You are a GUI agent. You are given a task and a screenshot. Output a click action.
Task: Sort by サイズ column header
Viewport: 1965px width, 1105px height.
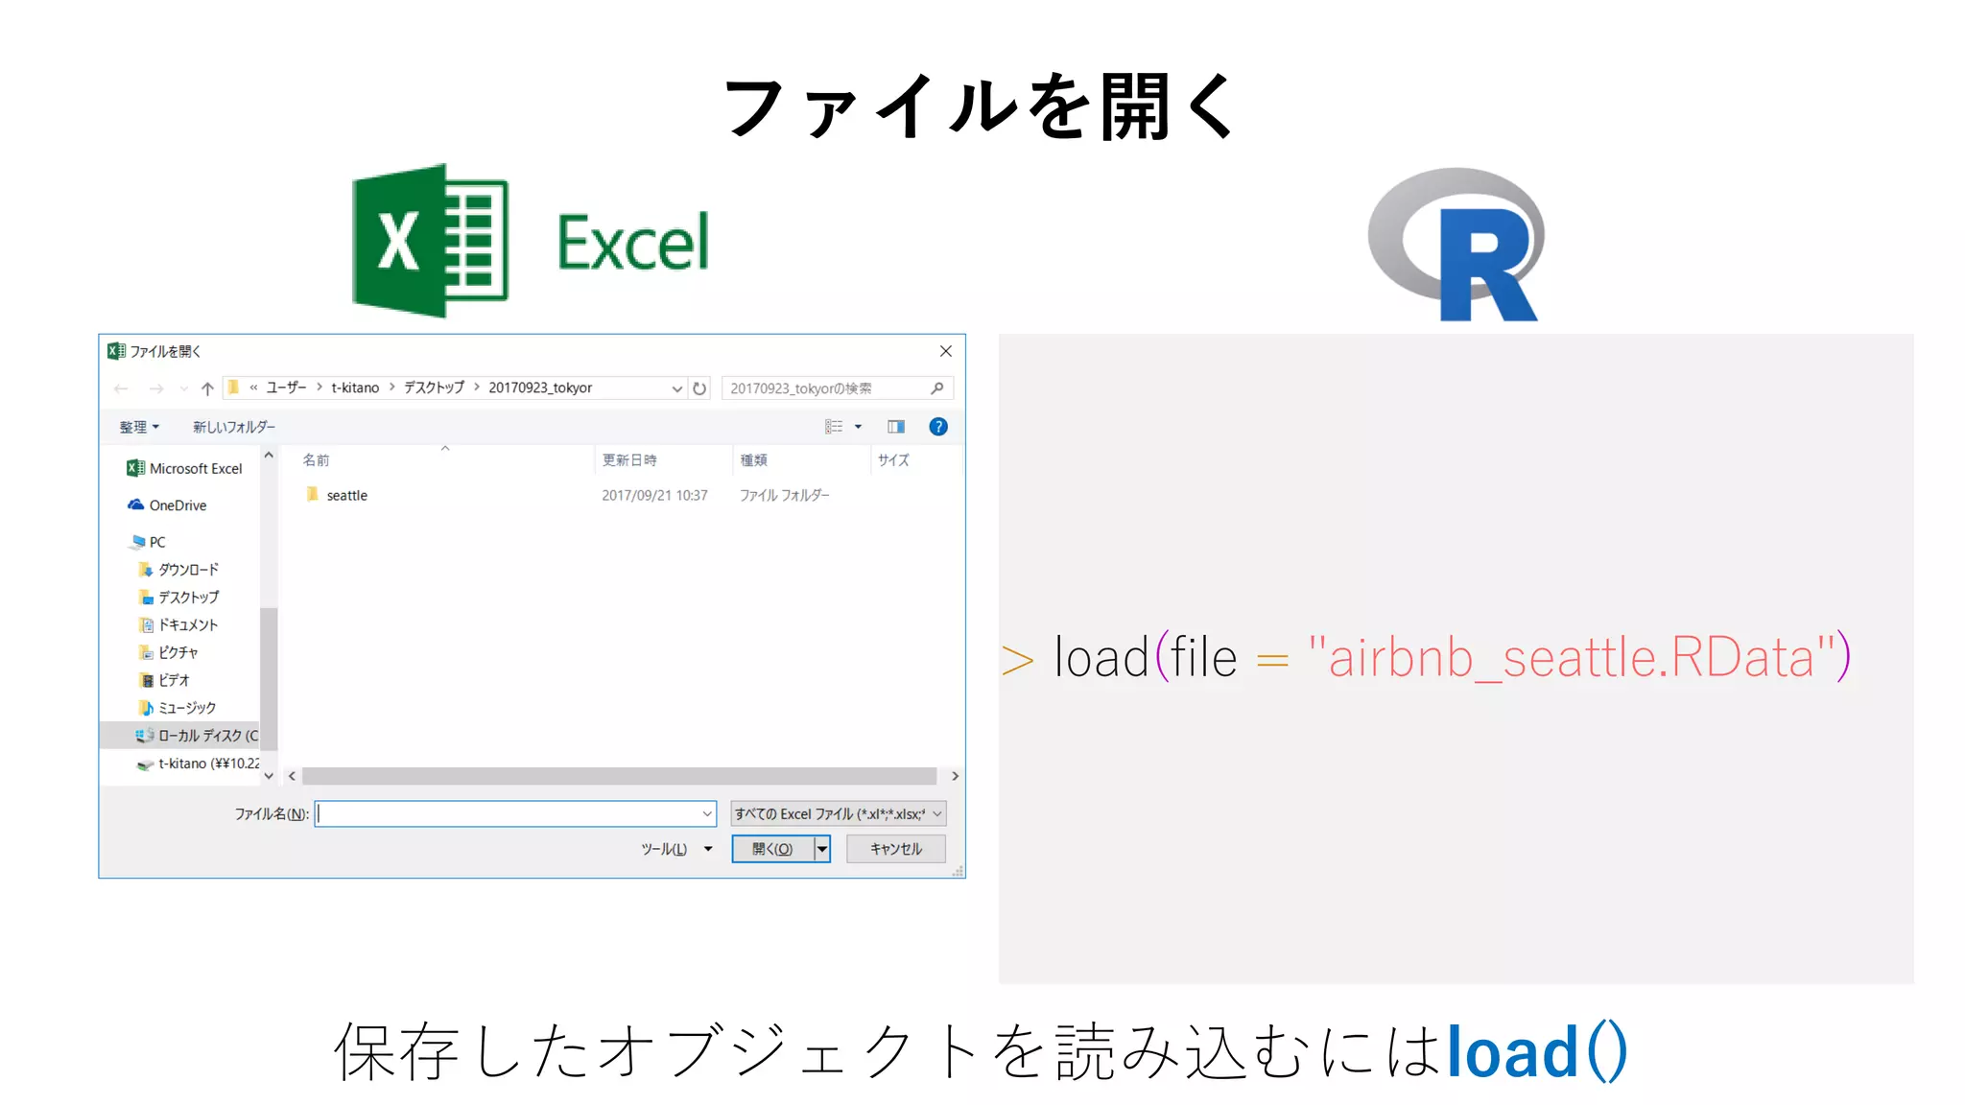point(893,460)
